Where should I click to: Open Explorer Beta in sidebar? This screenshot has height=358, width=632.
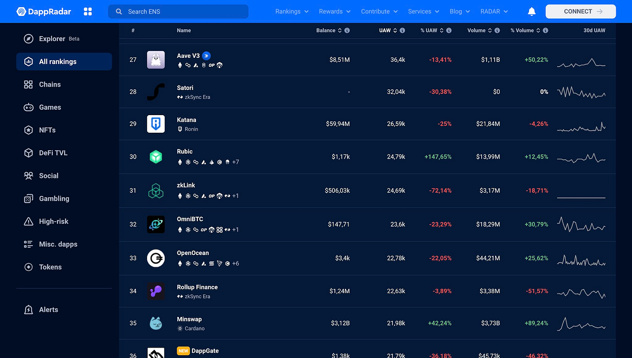pyautogui.click(x=64, y=39)
